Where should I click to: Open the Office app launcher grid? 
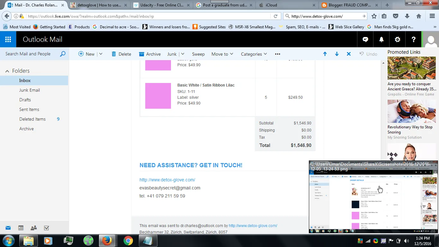[8, 40]
